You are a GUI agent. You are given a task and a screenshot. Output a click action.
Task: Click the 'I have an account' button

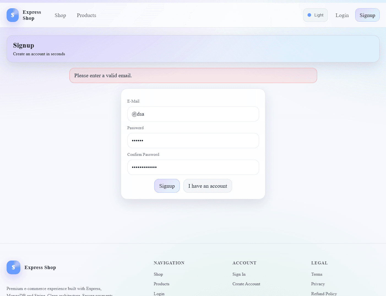tap(208, 186)
